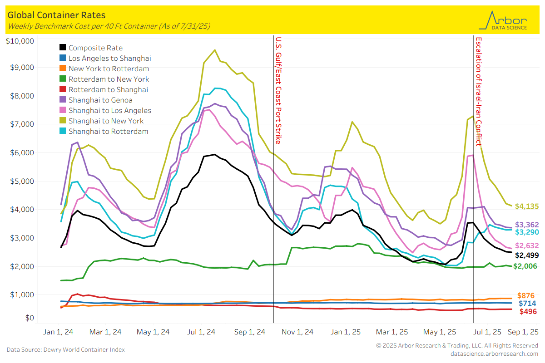Click the Escalation of Israel-Iran Conflict marker label

tap(478, 91)
